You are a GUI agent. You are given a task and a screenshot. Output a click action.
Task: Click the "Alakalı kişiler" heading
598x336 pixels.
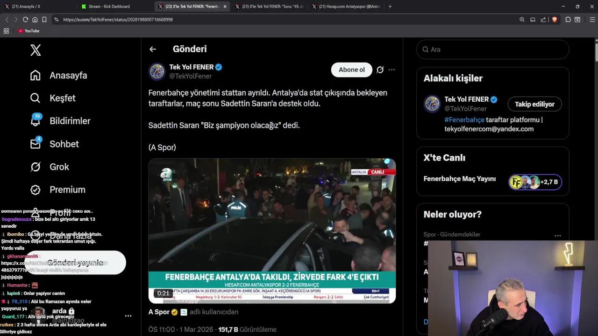(x=453, y=78)
